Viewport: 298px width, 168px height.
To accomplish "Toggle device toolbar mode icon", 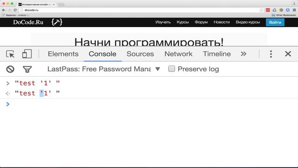I will pos(27,54).
